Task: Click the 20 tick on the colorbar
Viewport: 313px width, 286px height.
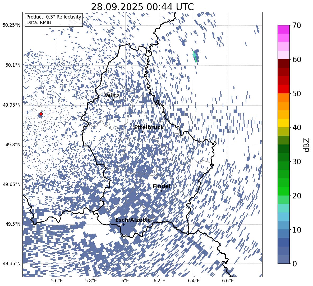Action: point(297,196)
